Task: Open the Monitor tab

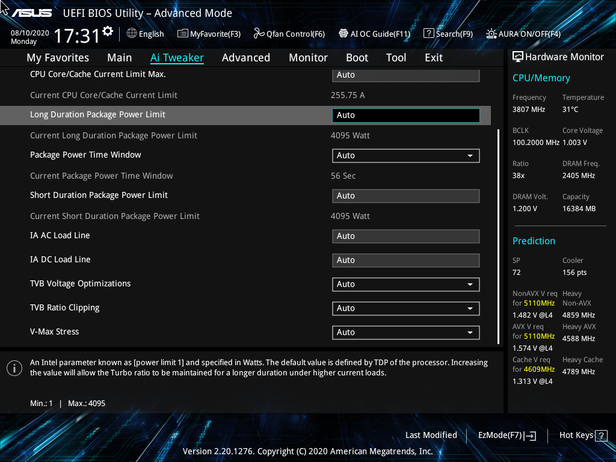Action: coord(308,58)
